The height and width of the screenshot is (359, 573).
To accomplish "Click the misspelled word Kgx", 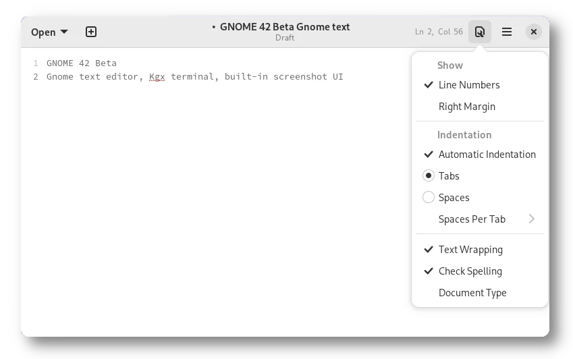I will [x=157, y=77].
